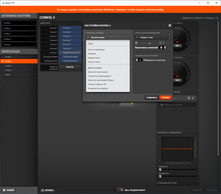Image resolution: width=221 pixels, height=194 pixels.
Task: Click the CPI 800 value field
Action: pyautogui.click(x=177, y=46)
